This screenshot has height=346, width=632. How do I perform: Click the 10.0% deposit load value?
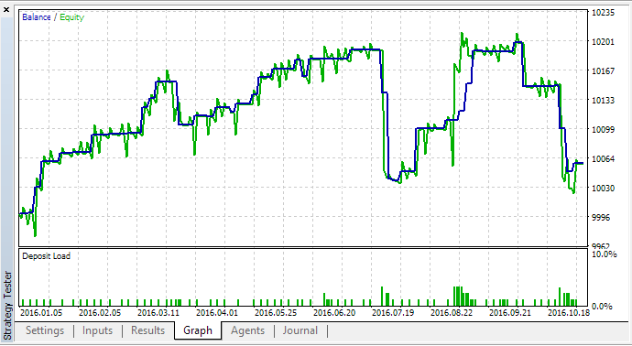point(605,254)
